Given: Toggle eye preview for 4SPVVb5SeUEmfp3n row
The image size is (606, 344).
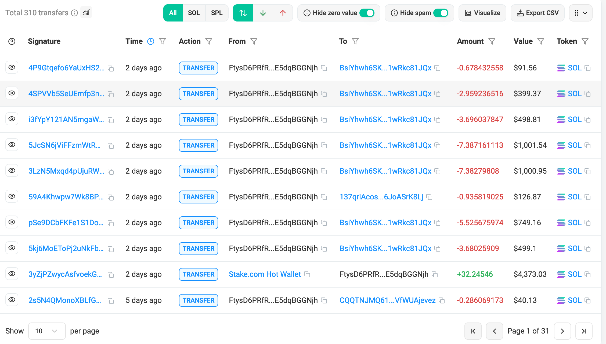Looking at the screenshot, I should (12, 93).
